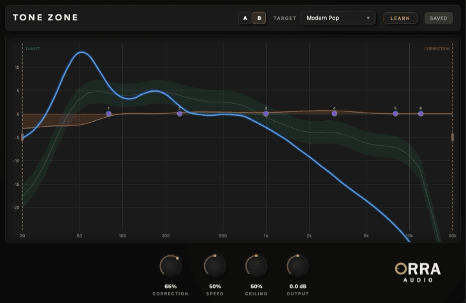Click EQ band node 3 near 1k
This screenshot has height=303, width=466.
pos(266,113)
